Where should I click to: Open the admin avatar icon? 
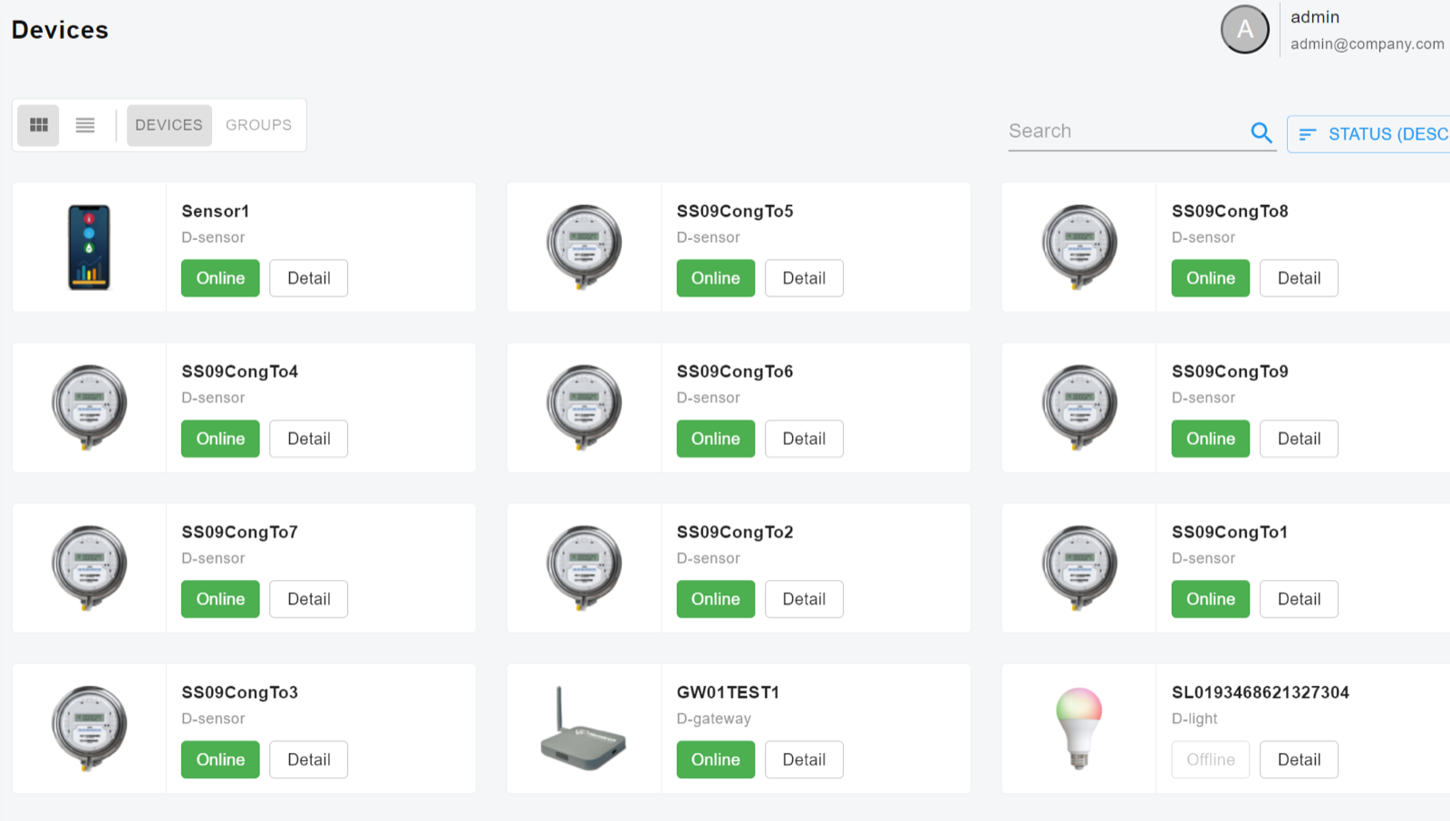[1245, 30]
